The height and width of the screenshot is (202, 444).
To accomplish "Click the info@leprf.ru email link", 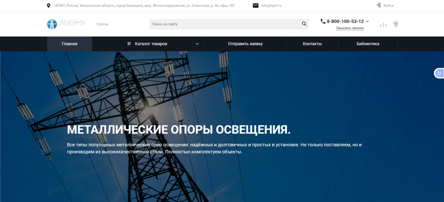I will pyautogui.click(x=271, y=6).
